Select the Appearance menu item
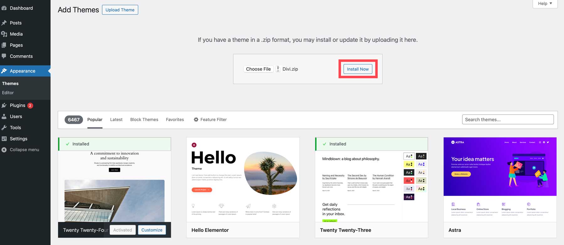This screenshot has height=245, width=564. (25, 71)
